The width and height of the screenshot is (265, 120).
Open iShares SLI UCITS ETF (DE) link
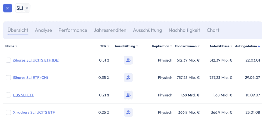tap(36, 60)
